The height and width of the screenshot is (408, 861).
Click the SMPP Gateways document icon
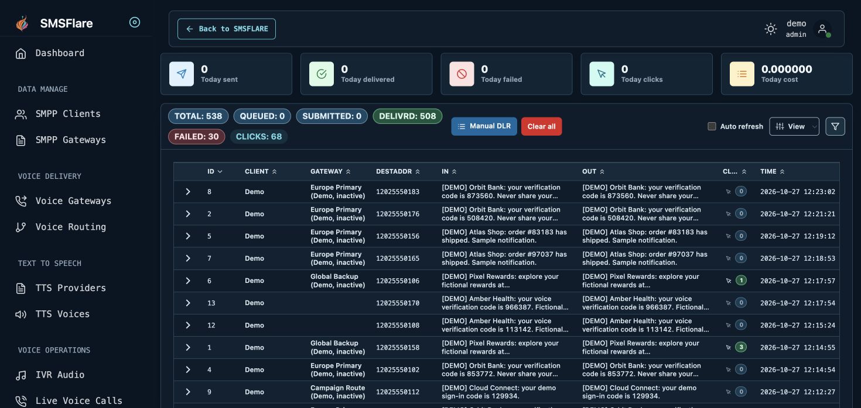tap(21, 140)
